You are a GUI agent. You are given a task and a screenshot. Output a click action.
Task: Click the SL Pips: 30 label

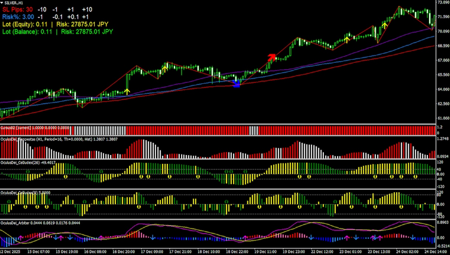coord(18,9)
